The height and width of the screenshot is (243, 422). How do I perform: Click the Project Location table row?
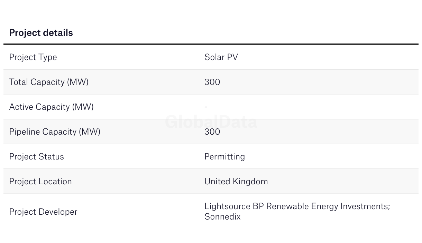point(211,181)
